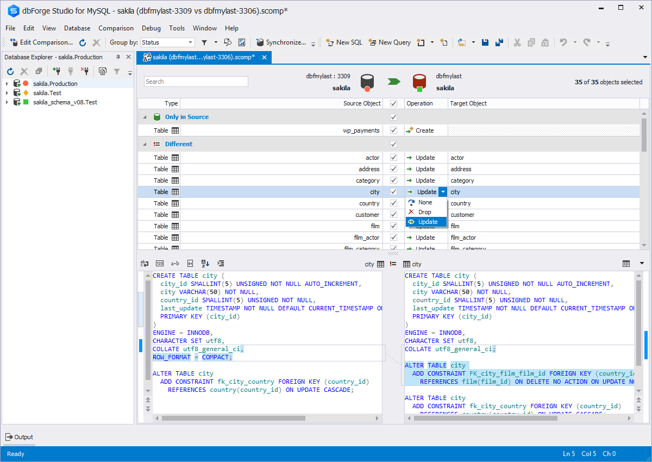The height and width of the screenshot is (462, 652).
Task: Toggle the checkbox for the actor table
Action: [393, 158]
